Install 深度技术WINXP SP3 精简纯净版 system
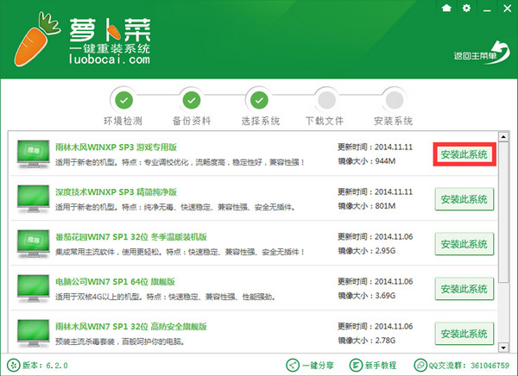Viewport: 518px width, 376px height. click(x=464, y=199)
